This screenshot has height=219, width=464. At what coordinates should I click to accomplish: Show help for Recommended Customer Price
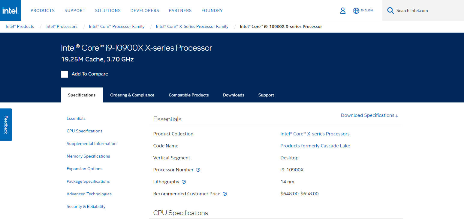pos(225,194)
